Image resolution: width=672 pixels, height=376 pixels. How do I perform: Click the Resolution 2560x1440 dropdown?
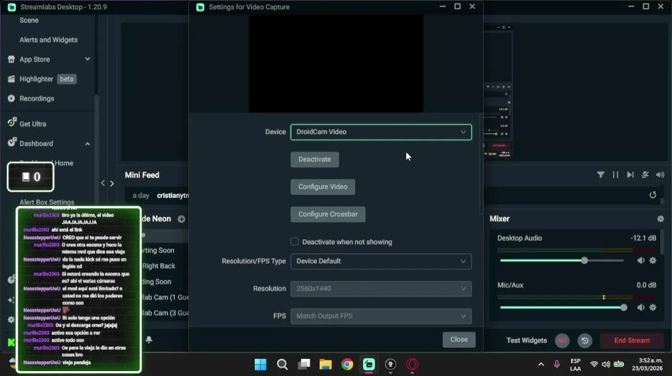(x=381, y=288)
